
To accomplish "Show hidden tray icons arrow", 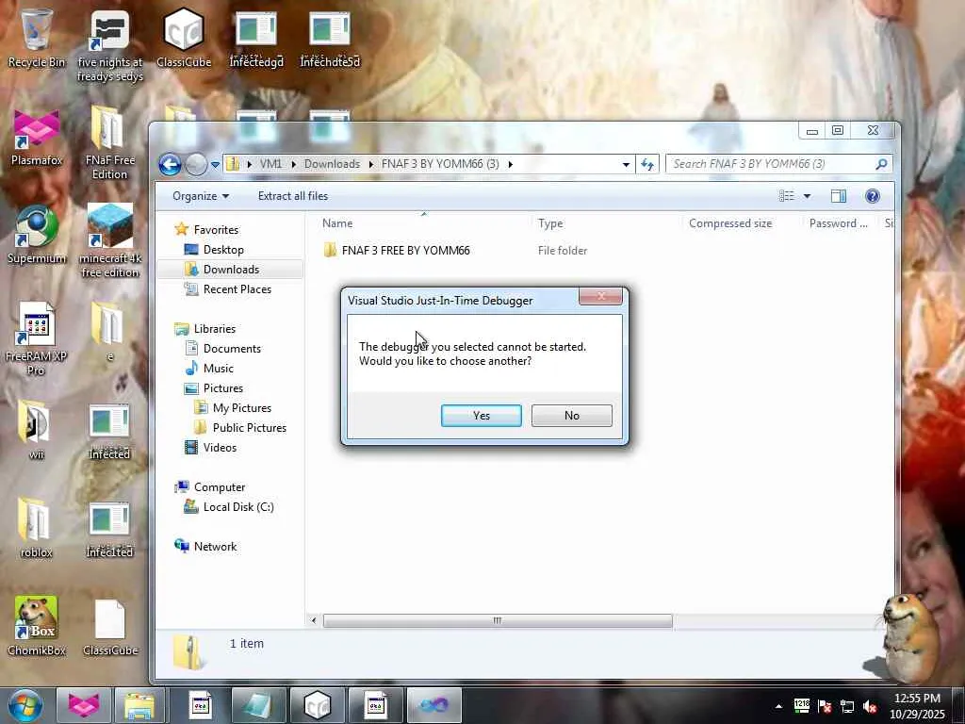I will [x=778, y=706].
